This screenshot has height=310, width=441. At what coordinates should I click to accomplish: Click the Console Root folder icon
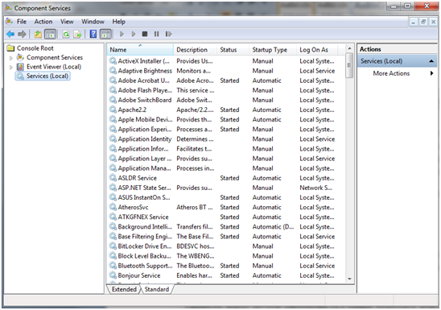(10, 48)
